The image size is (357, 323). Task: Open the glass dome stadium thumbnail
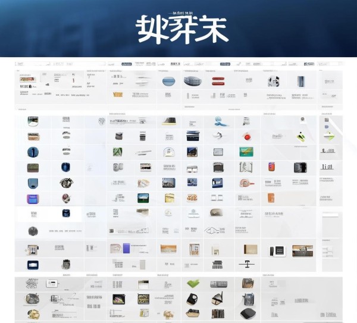193,81
